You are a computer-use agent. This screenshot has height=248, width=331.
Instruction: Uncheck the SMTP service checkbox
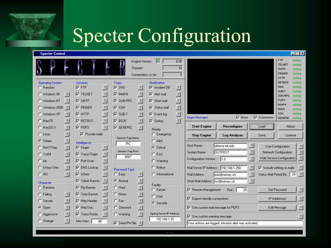(78, 101)
